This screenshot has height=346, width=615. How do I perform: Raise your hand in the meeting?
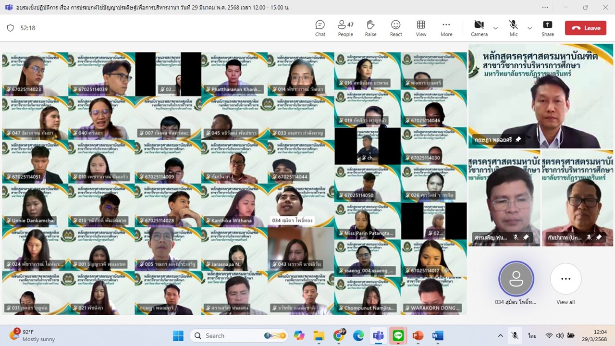[370, 28]
